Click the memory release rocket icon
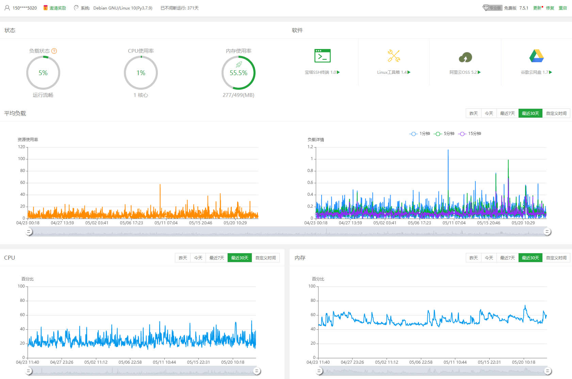 click(x=239, y=65)
